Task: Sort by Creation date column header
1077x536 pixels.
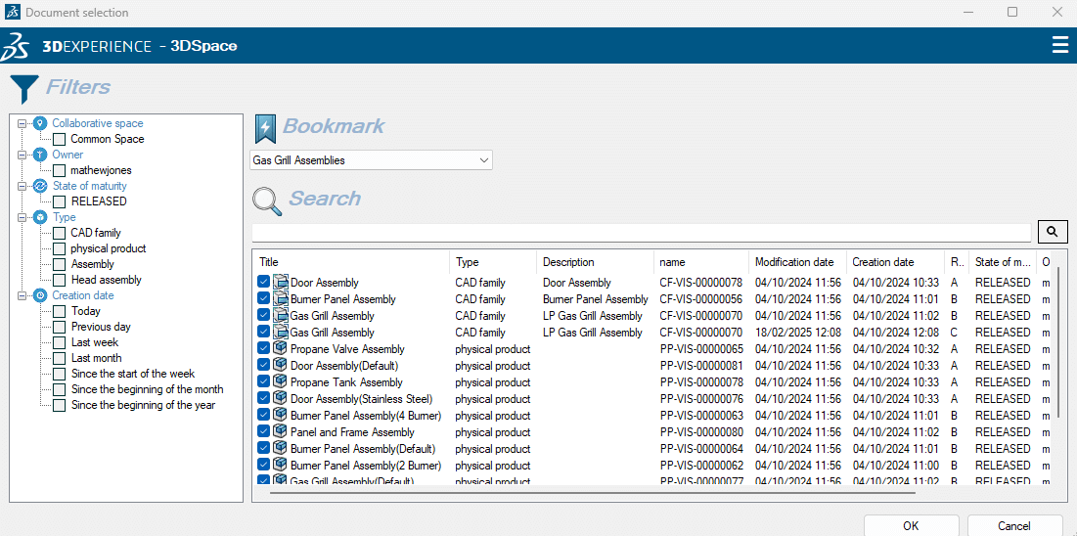Action: (895, 262)
